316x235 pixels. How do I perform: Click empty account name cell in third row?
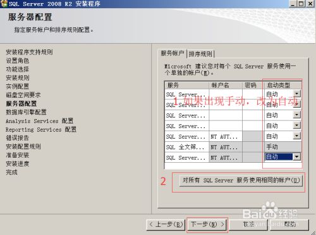pyautogui.click(x=226, y=115)
